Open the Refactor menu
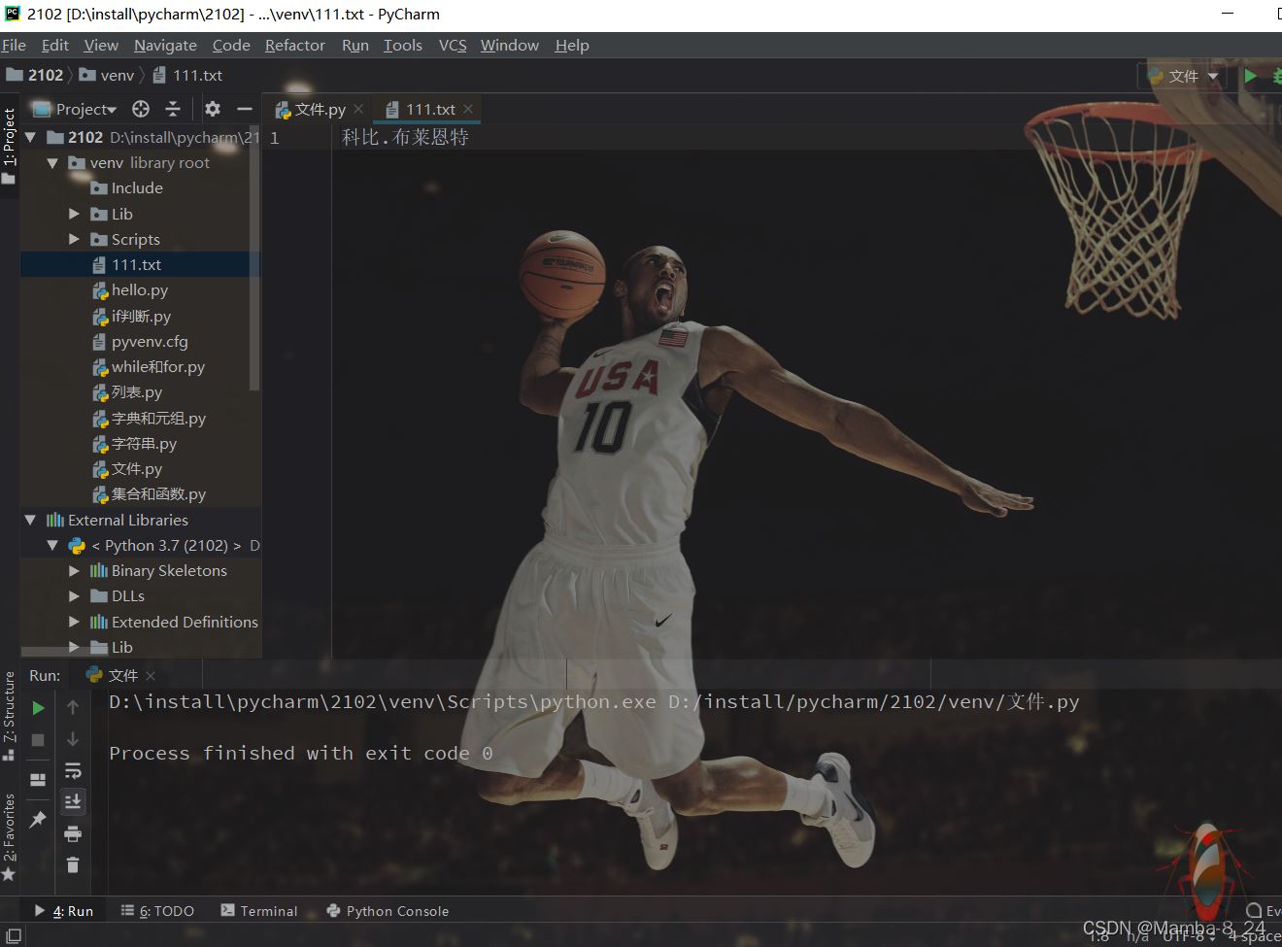1282x947 pixels. click(295, 45)
